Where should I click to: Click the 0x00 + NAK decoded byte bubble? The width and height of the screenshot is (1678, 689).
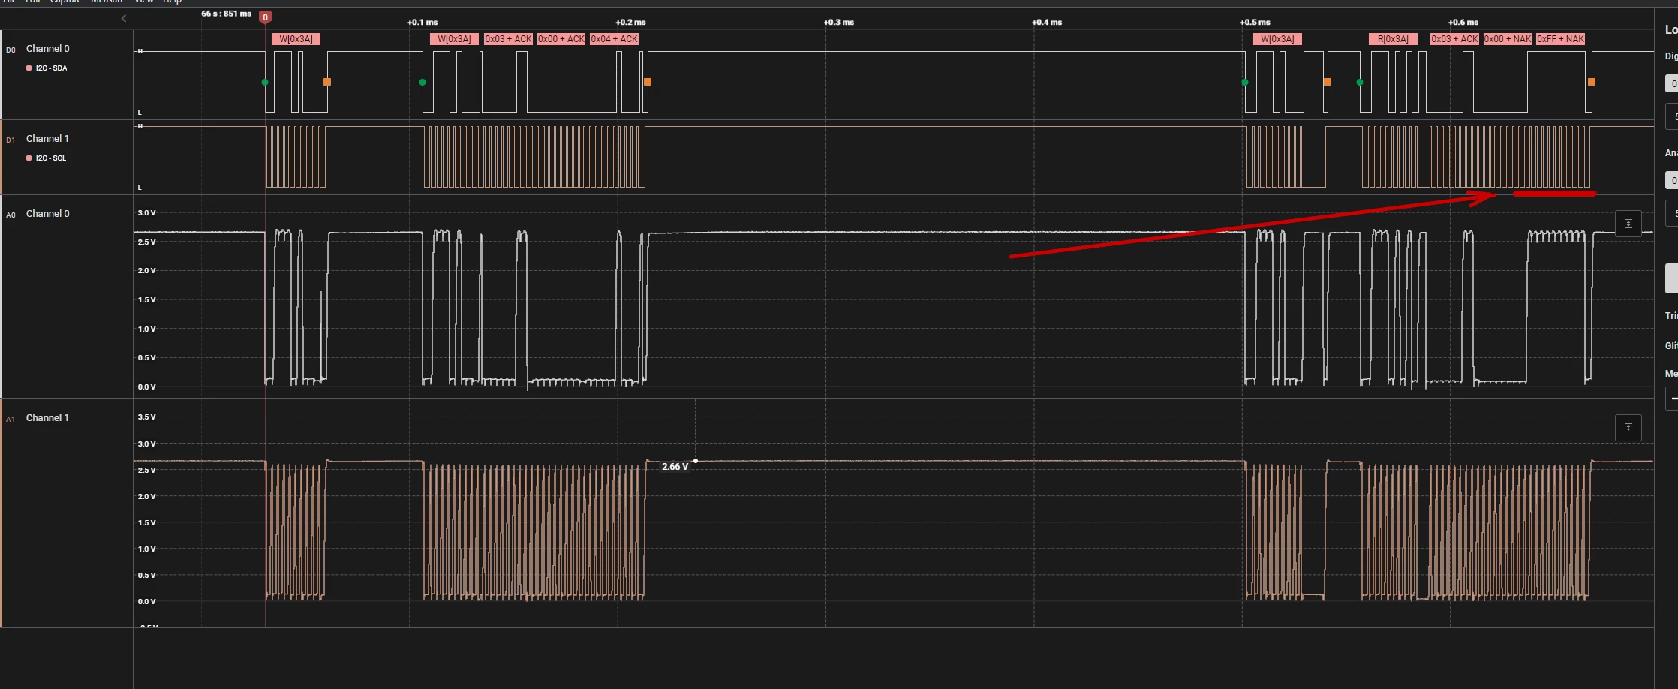point(1508,39)
